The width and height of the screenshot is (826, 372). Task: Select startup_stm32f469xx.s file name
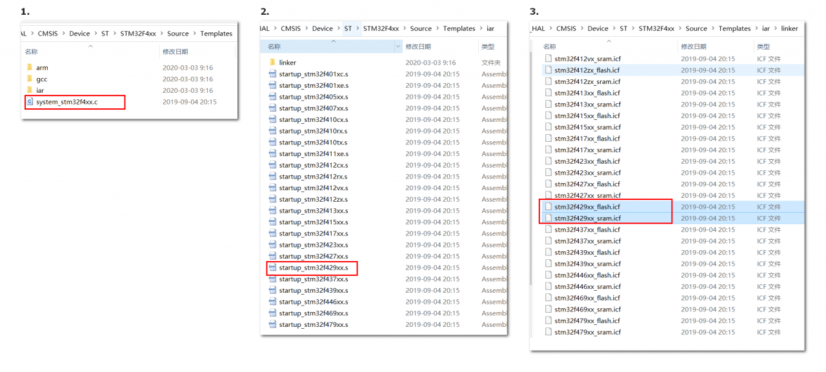(314, 313)
